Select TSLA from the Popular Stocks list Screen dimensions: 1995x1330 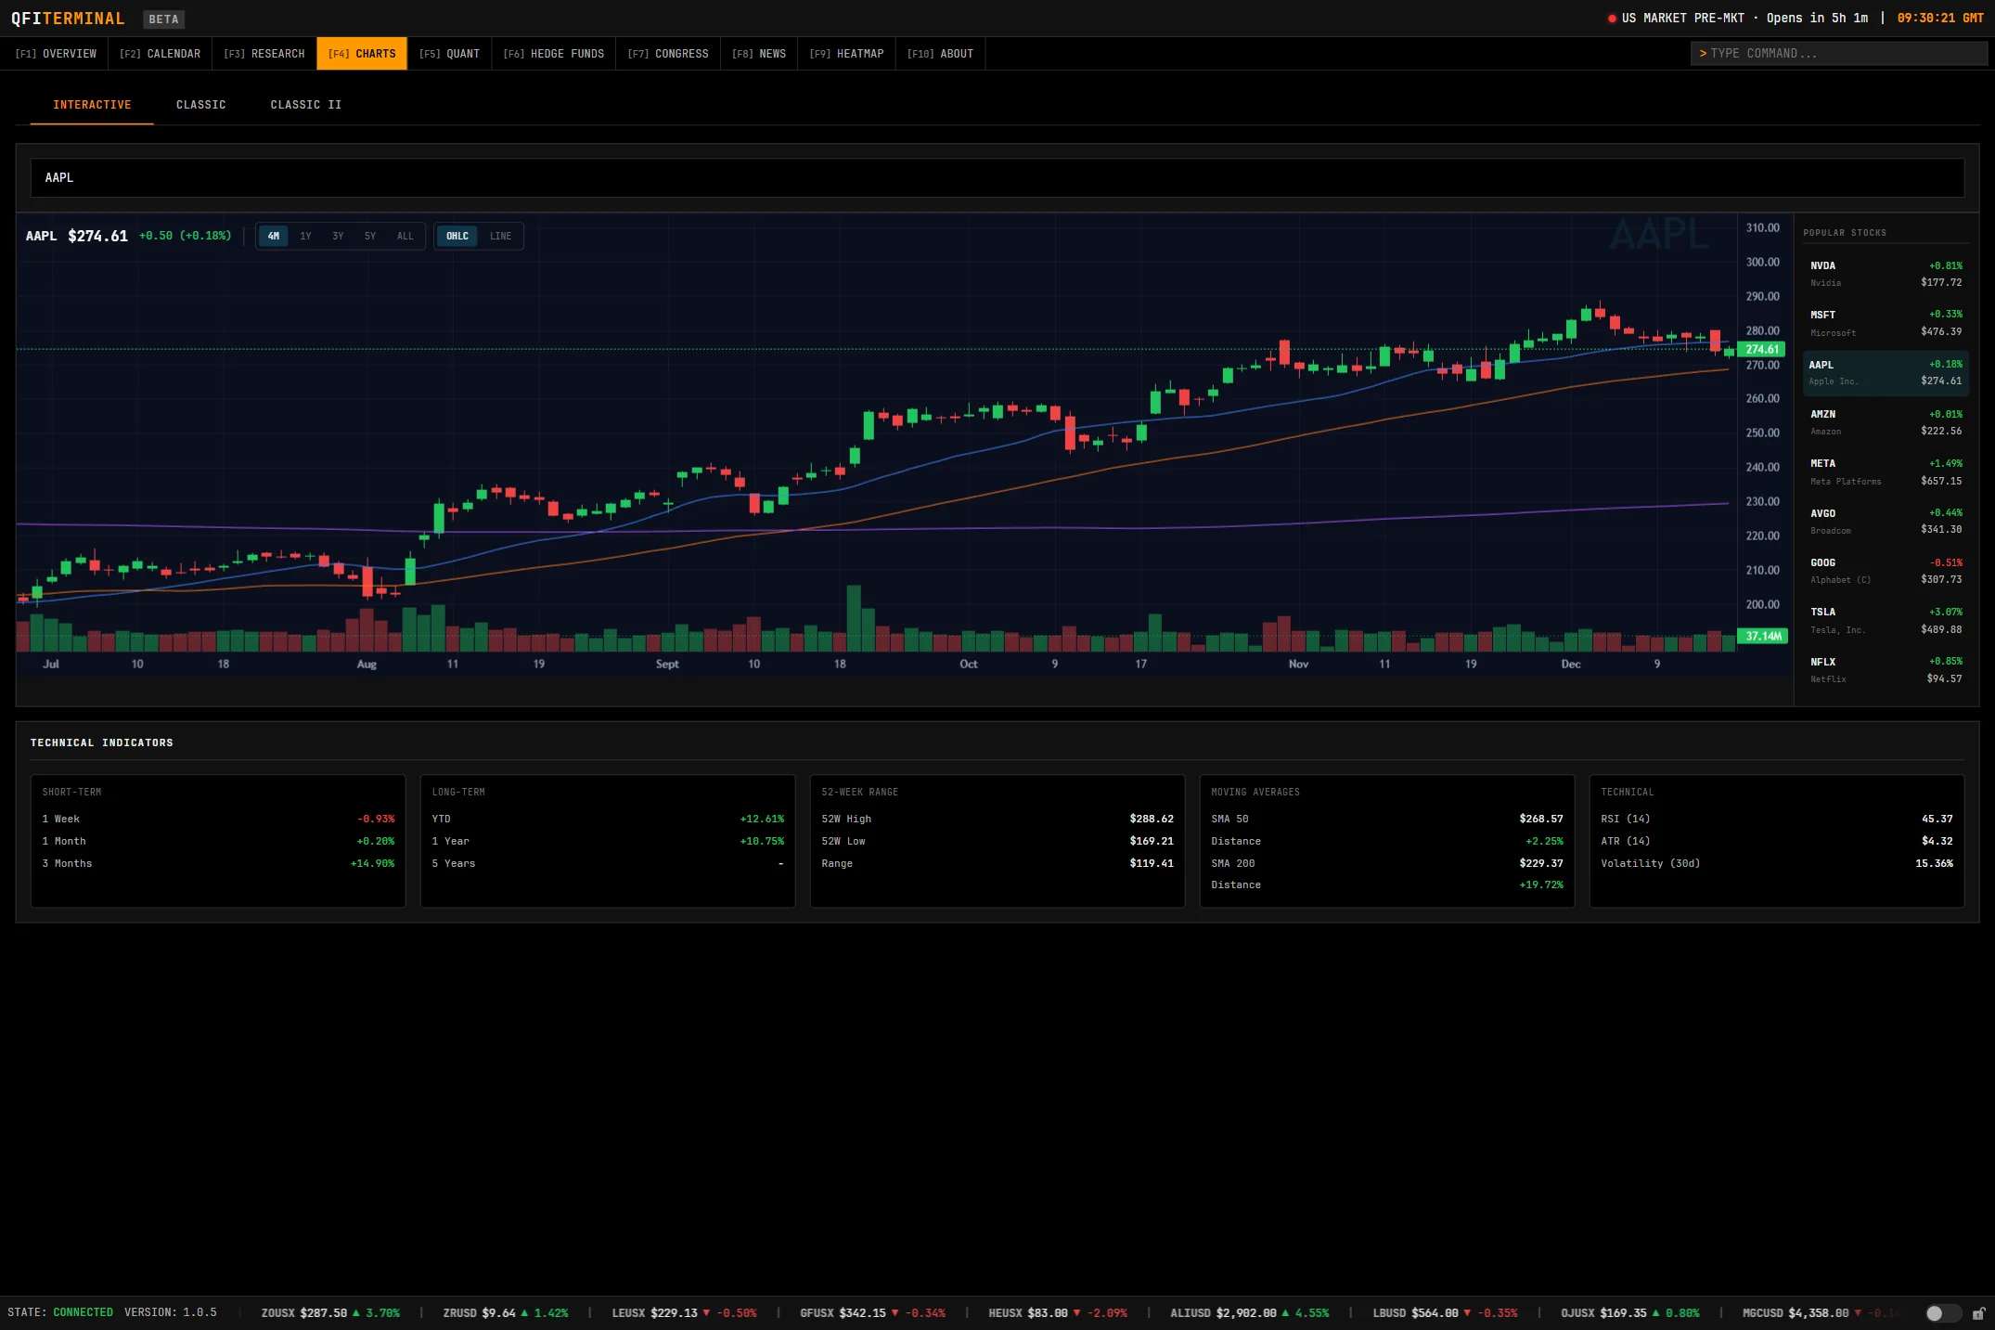(x=1884, y=620)
